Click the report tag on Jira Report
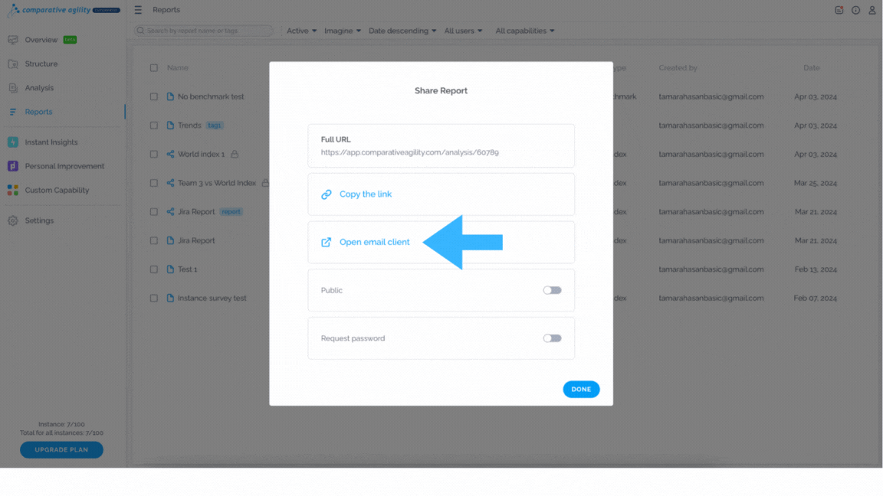Viewport: 883px width, 496px height. tap(231, 212)
